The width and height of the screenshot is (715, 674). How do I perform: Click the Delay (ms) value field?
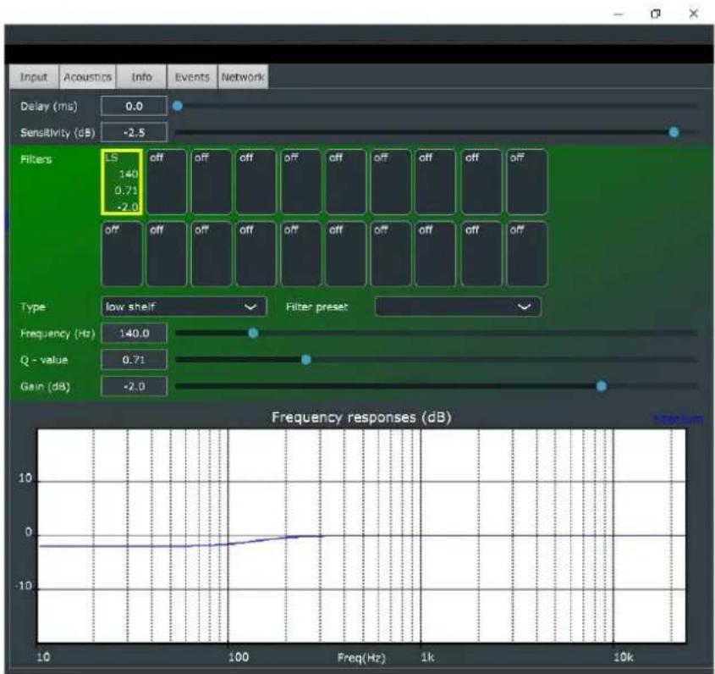click(134, 106)
